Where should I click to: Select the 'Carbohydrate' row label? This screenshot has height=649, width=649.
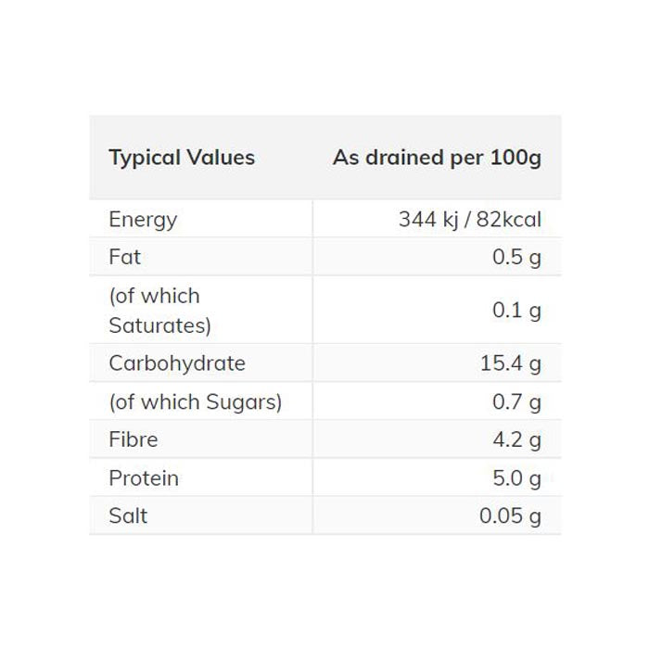click(177, 363)
